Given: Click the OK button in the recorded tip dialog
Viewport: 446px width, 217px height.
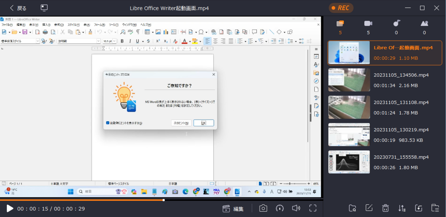Looking at the screenshot, I should click(204, 123).
